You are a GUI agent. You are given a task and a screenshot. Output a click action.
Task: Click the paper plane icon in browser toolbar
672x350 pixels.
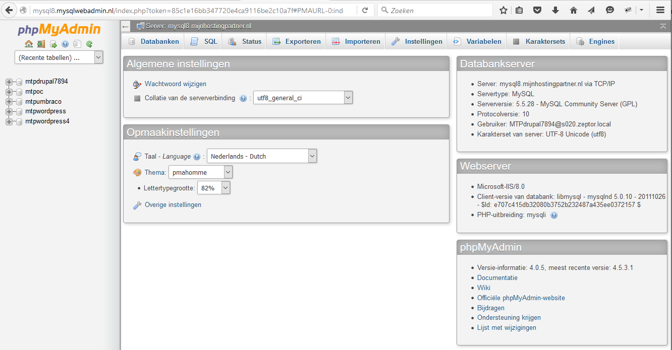coord(591,10)
